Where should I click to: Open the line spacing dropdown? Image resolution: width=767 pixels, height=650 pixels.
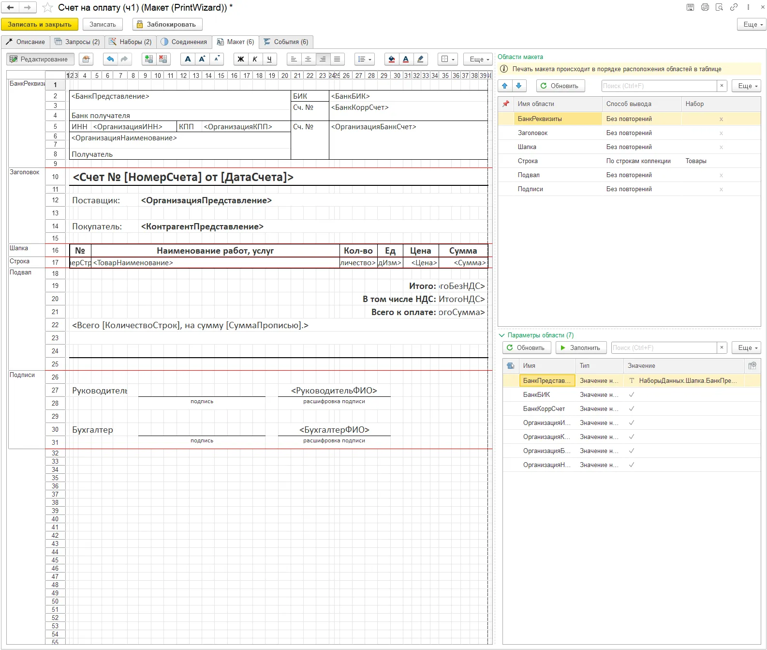365,59
